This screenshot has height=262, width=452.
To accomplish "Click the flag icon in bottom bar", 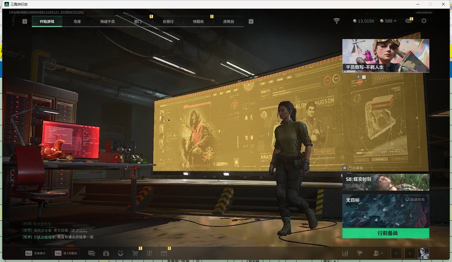I will (360, 253).
